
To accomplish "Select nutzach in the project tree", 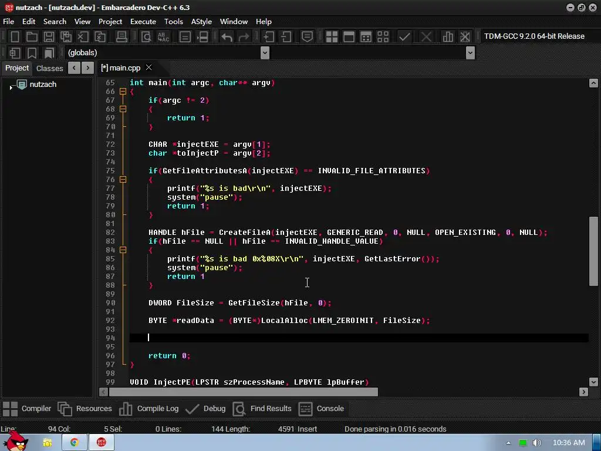I will coord(43,85).
